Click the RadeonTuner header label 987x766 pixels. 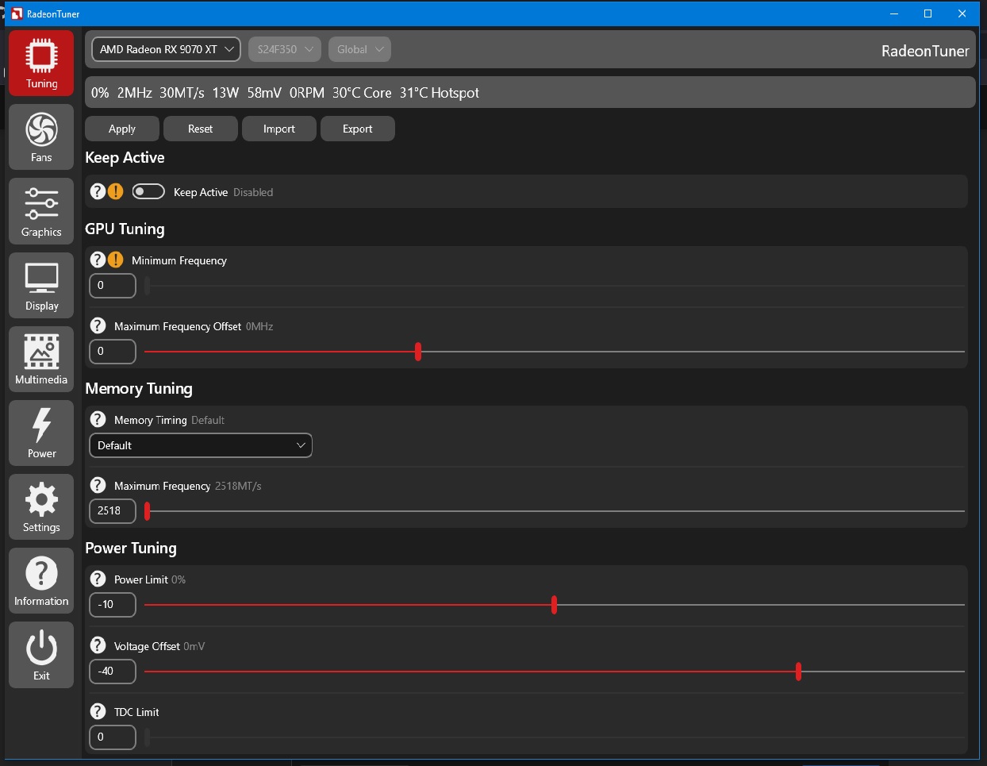925,51
